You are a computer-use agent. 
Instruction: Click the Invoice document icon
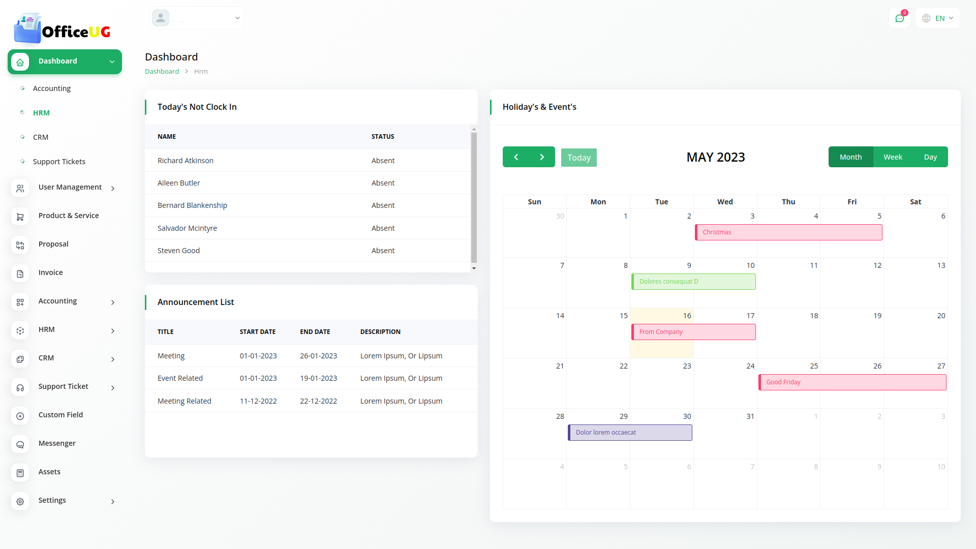[20, 274]
